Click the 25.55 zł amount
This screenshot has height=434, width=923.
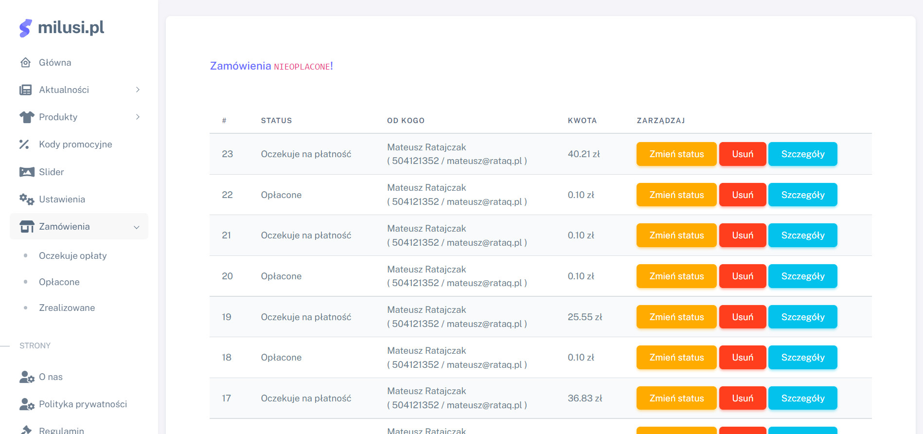tap(585, 317)
